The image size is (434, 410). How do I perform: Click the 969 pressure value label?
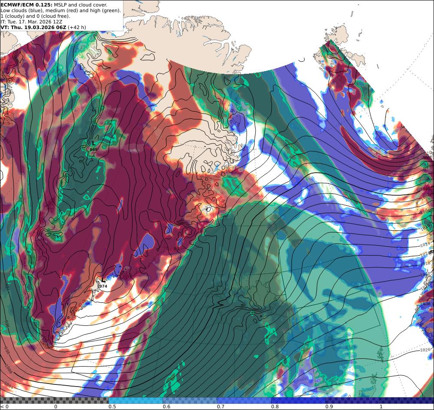coord(94,149)
